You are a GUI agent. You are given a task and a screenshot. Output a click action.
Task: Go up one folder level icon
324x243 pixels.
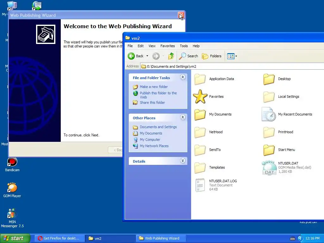(x=171, y=56)
